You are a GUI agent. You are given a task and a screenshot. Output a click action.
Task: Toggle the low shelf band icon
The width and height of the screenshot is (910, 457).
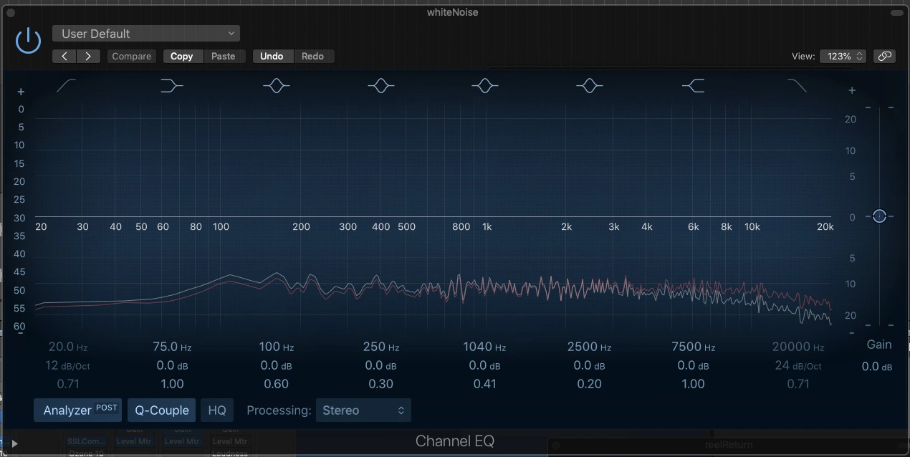[x=171, y=86]
